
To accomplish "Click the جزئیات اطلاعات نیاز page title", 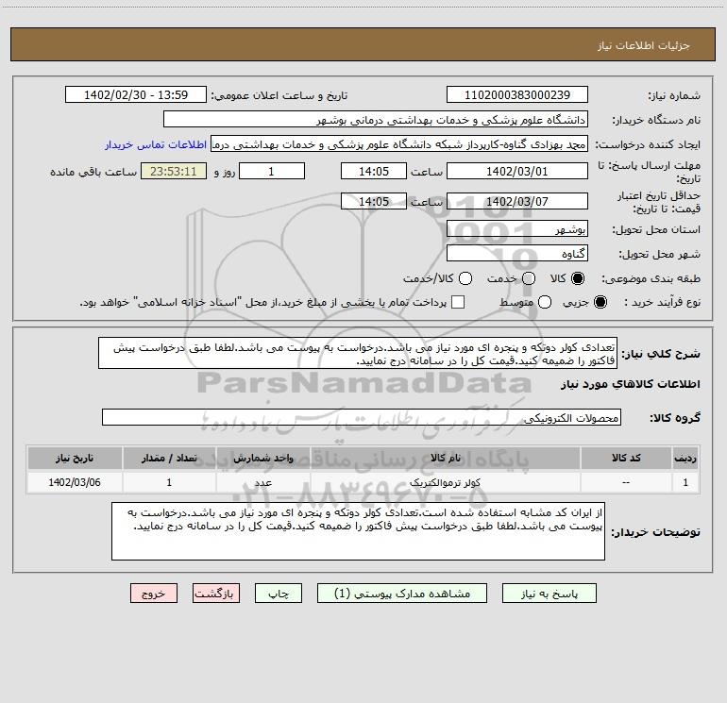I will pyautogui.click(x=644, y=45).
